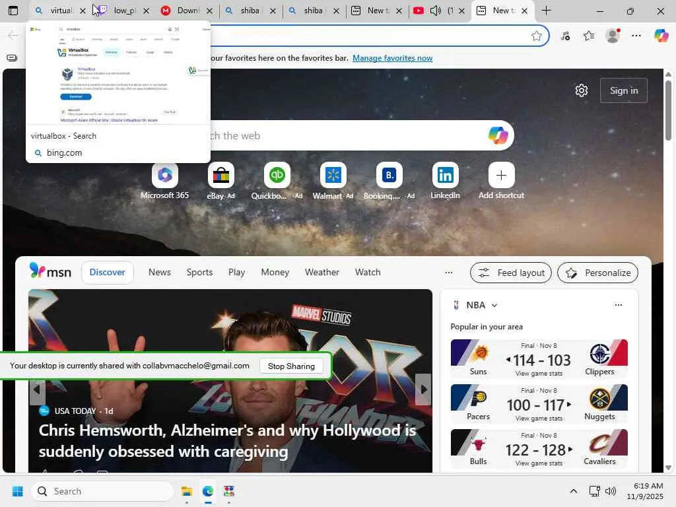Go to the previous news slide arrow
Viewport: 676px width, 507px height.
coord(37,389)
